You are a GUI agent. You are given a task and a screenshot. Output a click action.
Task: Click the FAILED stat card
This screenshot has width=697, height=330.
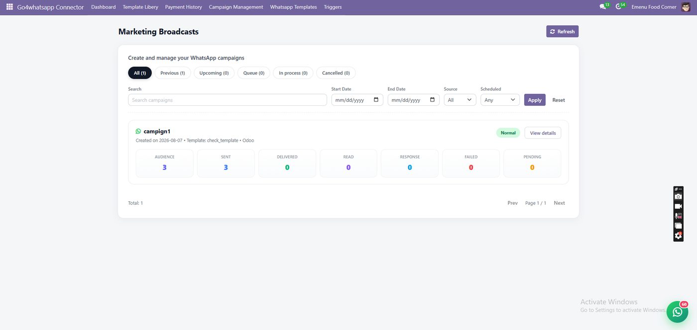point(471,163)
